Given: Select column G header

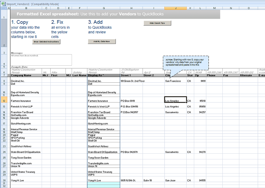Looking at the screenshot, I should point(103,8).
